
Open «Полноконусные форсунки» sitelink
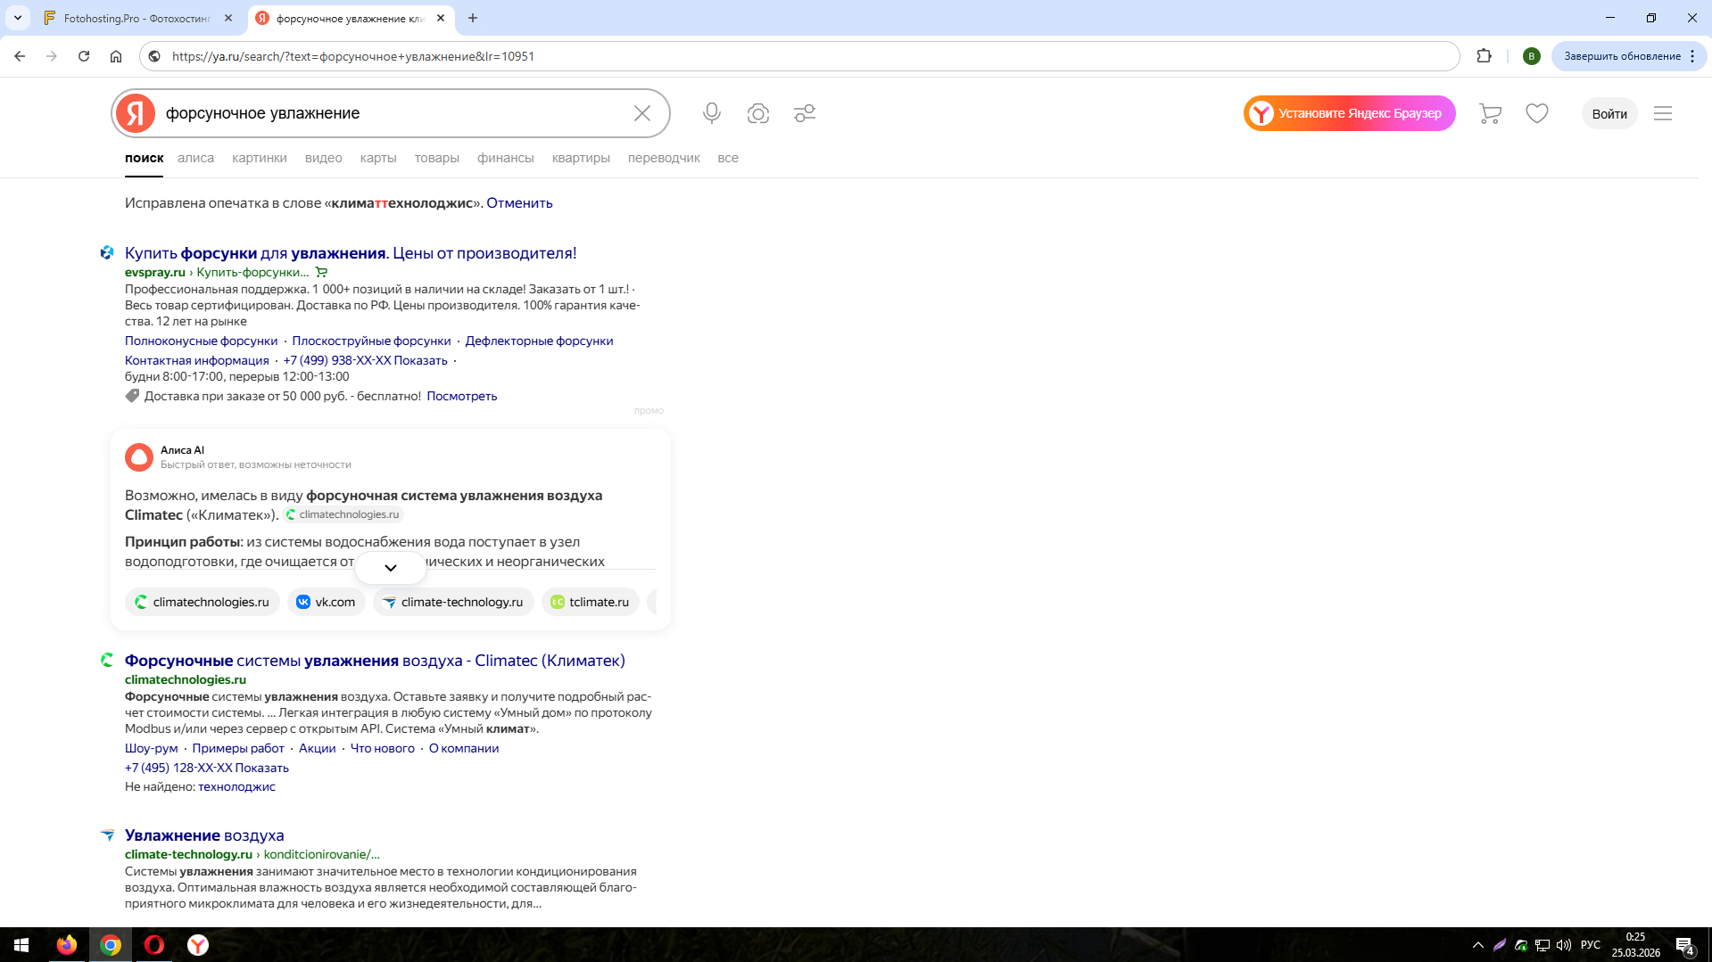(202, 341)
